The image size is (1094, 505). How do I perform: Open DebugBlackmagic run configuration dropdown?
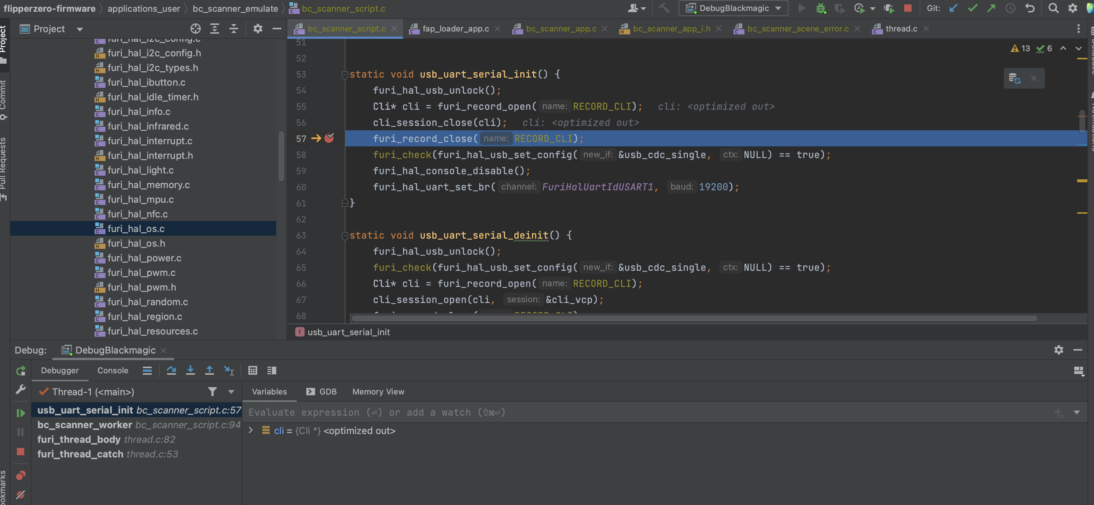(733, 8)
